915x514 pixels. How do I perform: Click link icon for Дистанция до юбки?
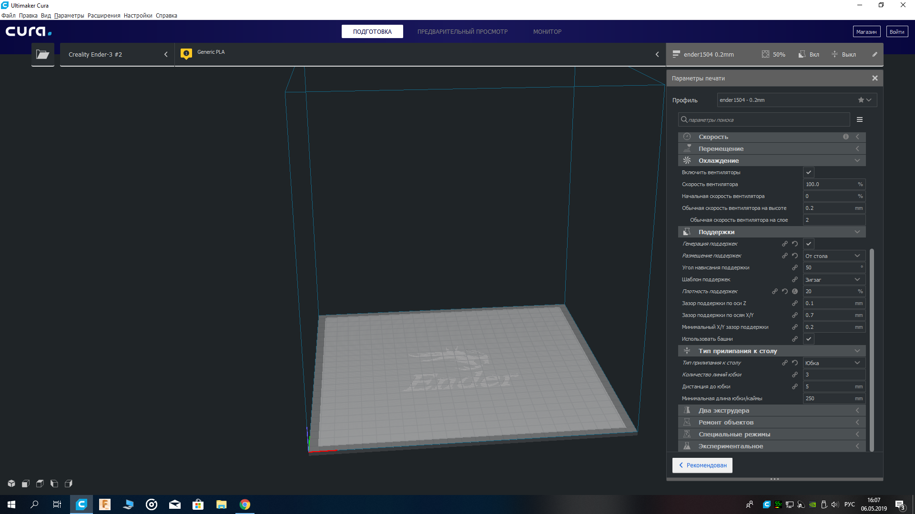pos(795,386)
